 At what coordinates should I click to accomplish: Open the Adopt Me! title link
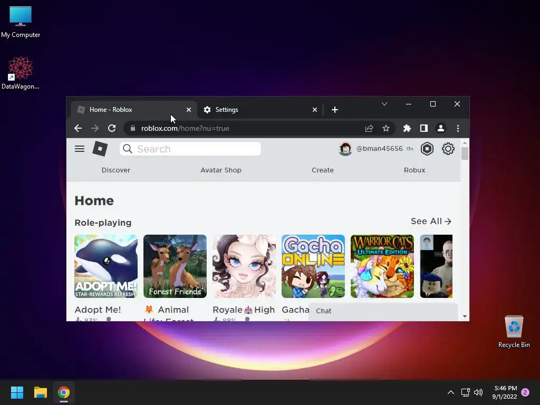click(x=98, y=310)
